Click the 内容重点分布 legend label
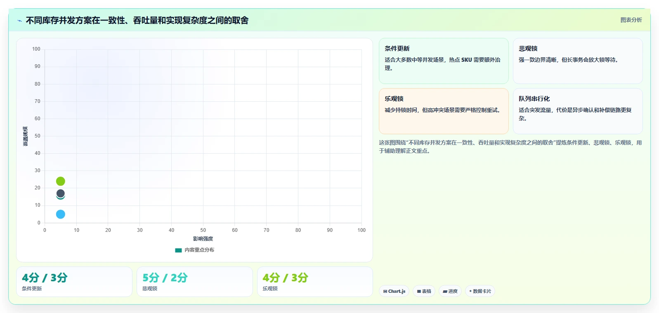Image resolution: width=659 pixels, height=313 pixels. [199, 250]
